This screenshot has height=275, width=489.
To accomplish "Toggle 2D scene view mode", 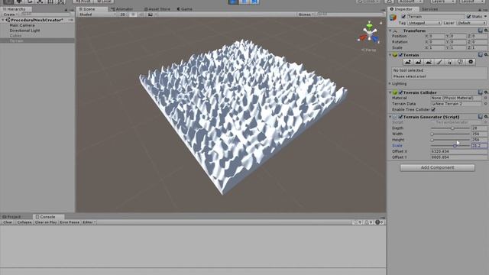I will (123, 15).
